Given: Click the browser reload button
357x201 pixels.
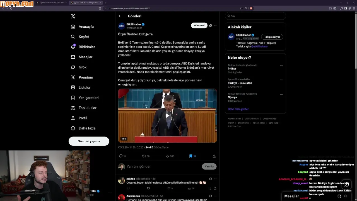Looking at the screenshot, I should click(11, 8).
